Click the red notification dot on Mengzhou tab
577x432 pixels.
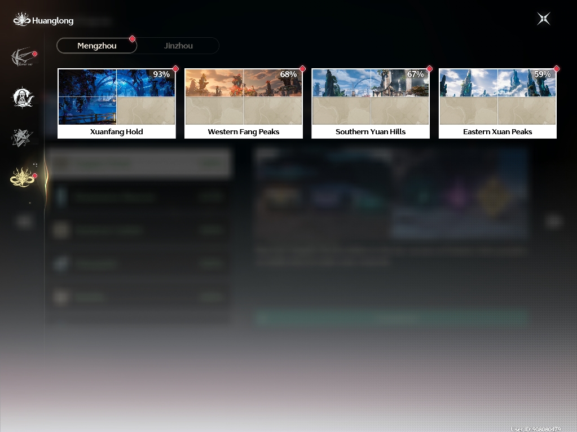pyautogui.click(x=132, y=39)
